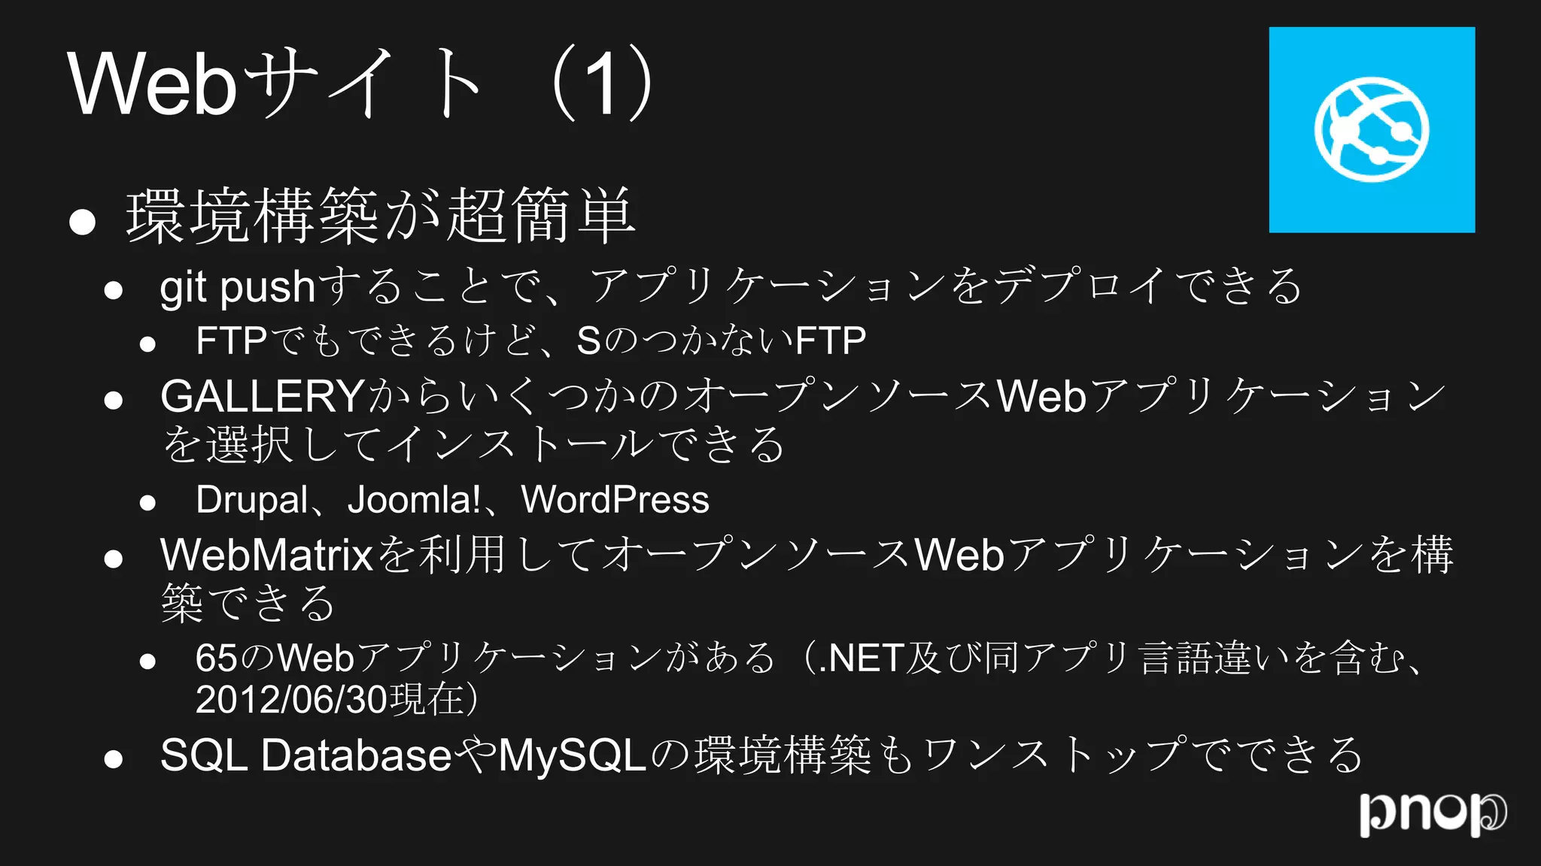Click the pnop logo at bottom right

click(1433, 813)
